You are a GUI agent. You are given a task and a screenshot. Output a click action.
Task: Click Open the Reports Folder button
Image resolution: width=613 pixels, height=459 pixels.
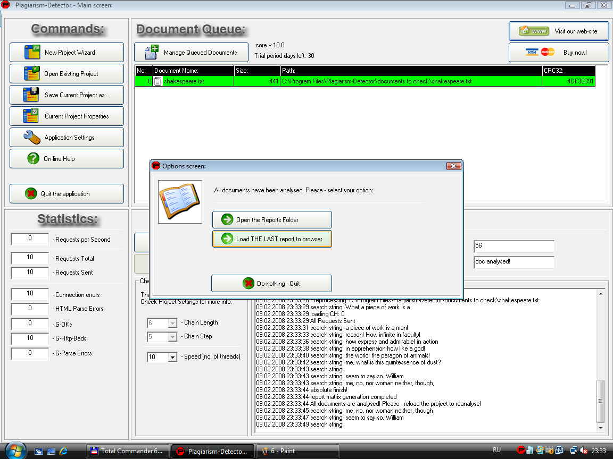pos(272,220)
